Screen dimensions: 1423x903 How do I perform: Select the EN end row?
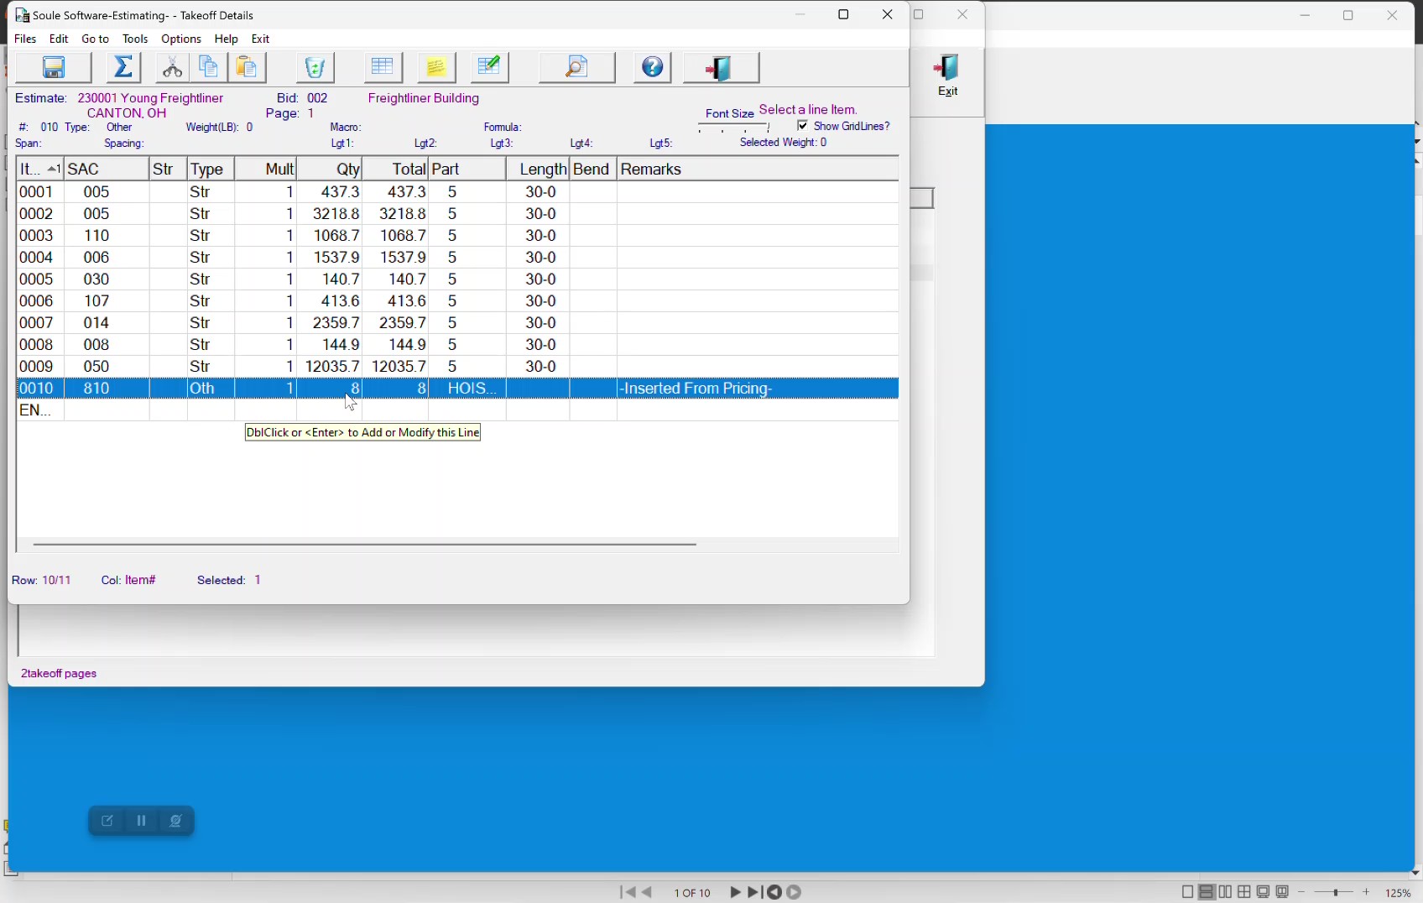tap(39, 410)
